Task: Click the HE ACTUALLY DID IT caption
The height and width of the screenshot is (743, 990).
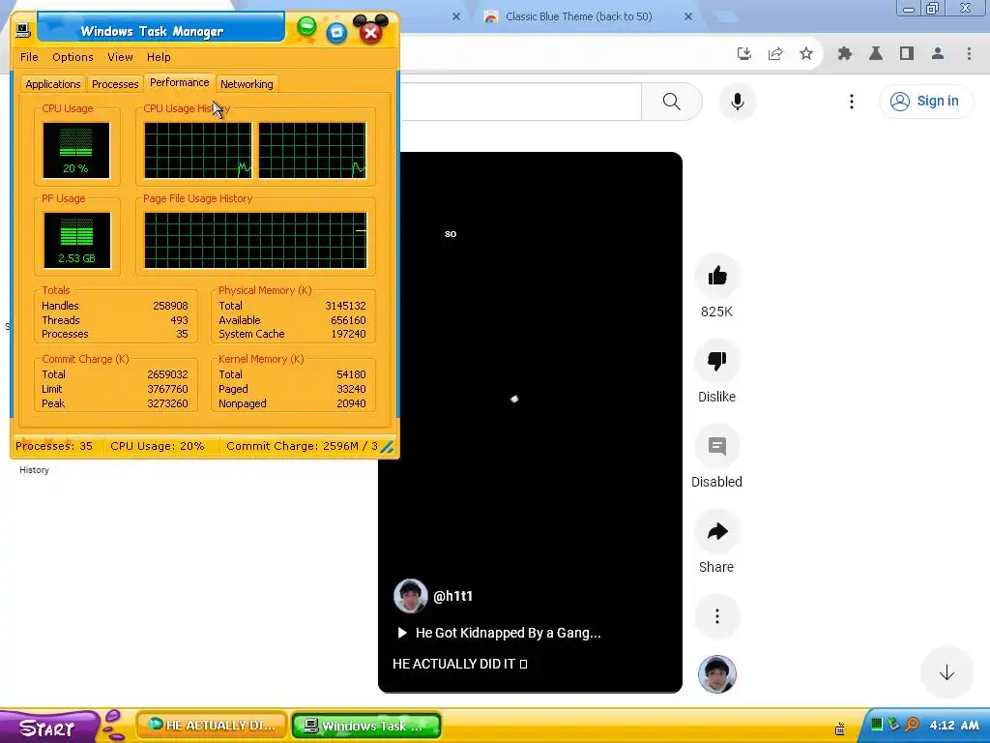Action: coord(459,664)
